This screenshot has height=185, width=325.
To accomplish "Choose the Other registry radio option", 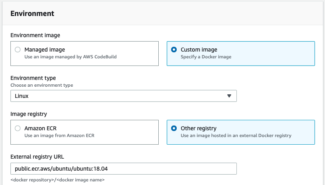I will coord(174,129).
